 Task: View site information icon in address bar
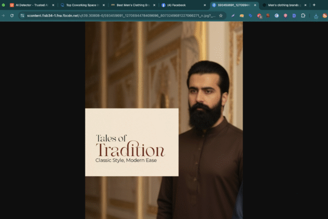(22, 15)
